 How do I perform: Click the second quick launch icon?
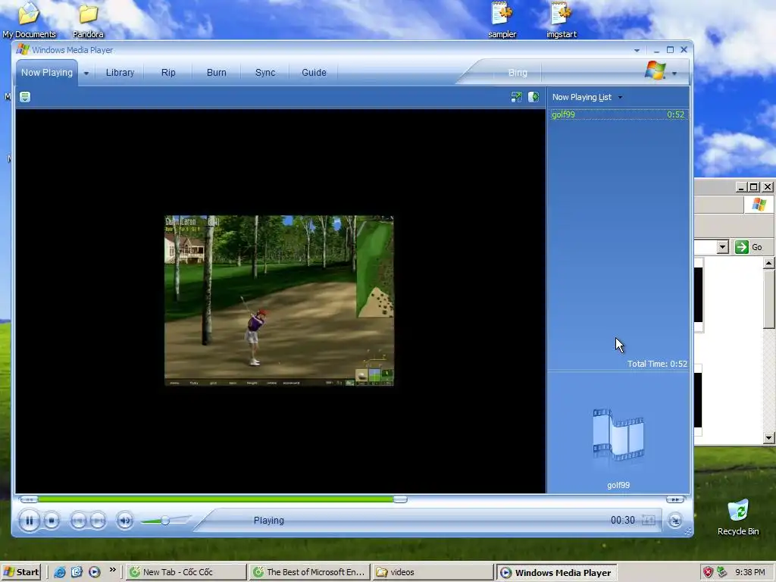pos(77,572)
